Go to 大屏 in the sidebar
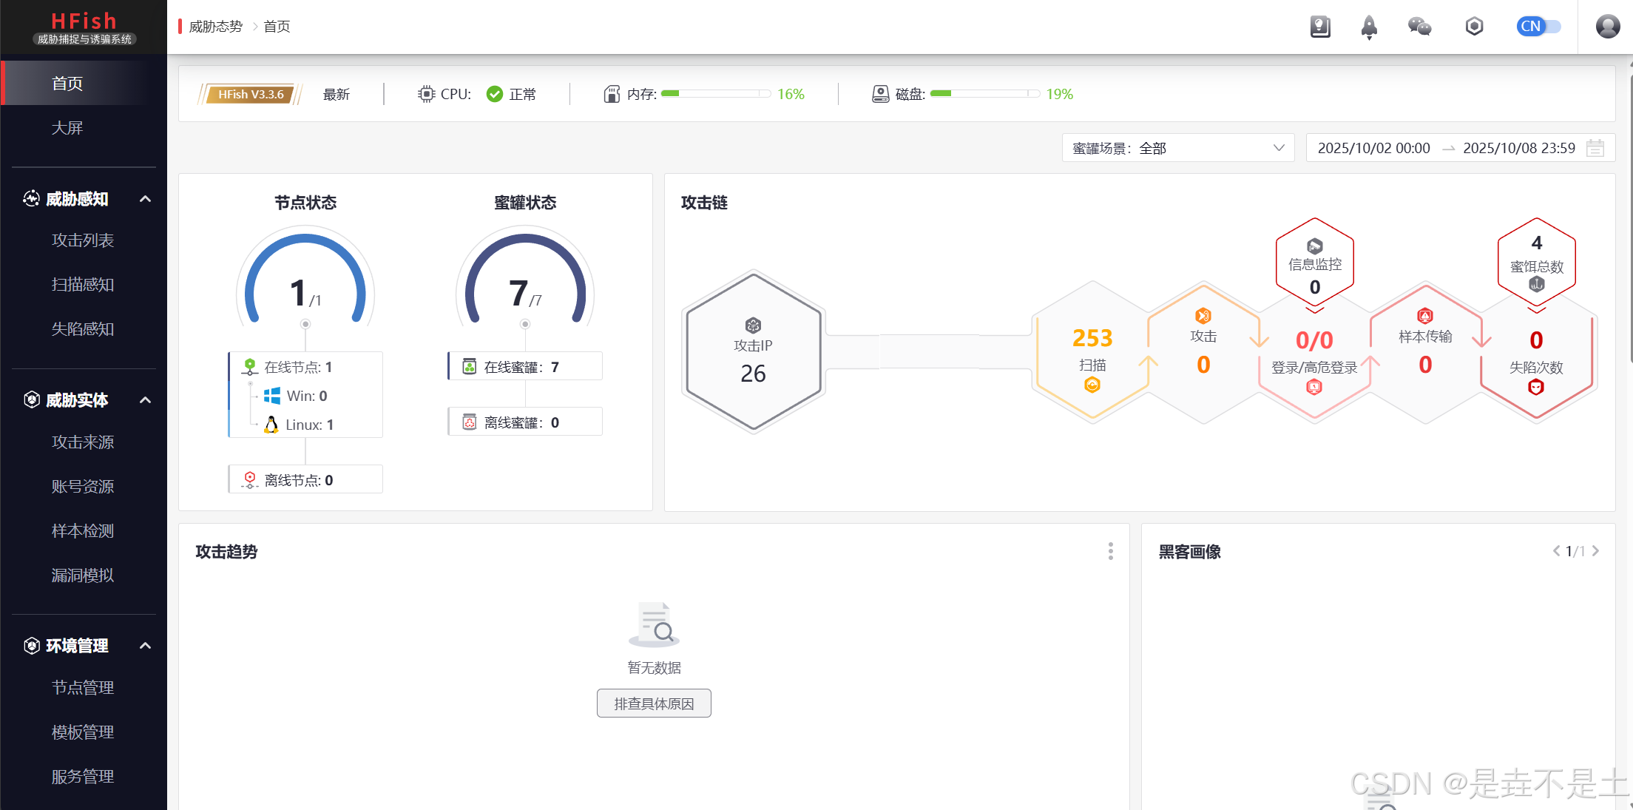 coord(67,128)
